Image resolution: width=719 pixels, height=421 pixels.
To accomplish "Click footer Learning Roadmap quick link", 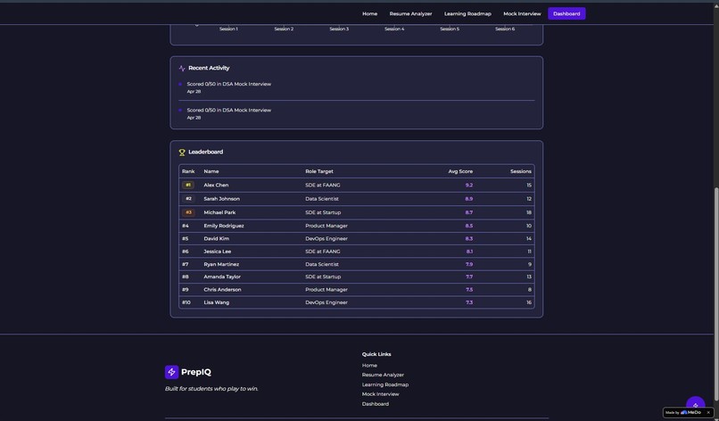I will coord(384,384).
